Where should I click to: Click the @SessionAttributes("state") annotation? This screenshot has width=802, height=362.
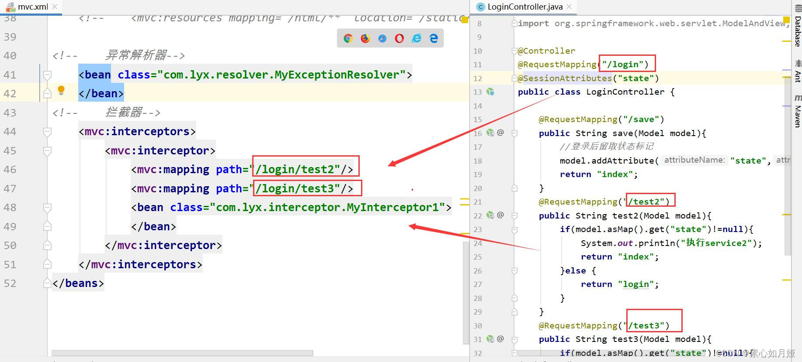pos(588,78)
